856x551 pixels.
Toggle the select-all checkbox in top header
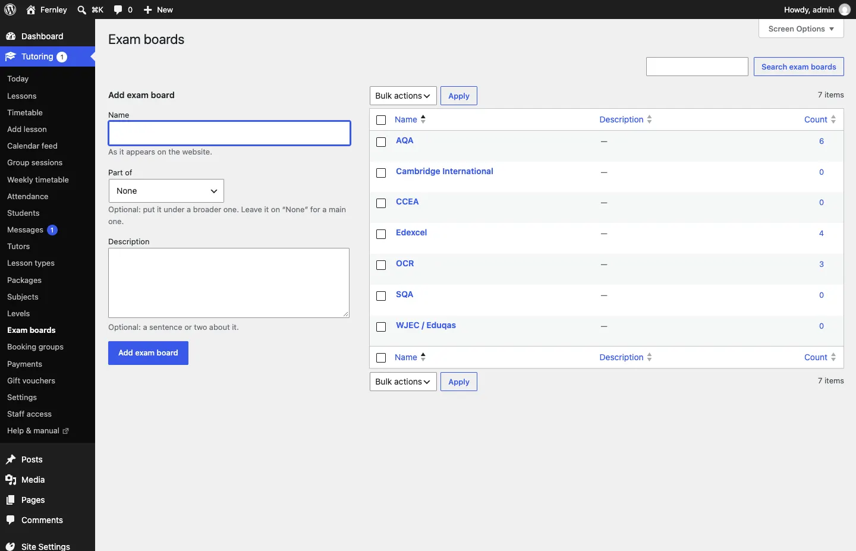click(x=381, y=120)
